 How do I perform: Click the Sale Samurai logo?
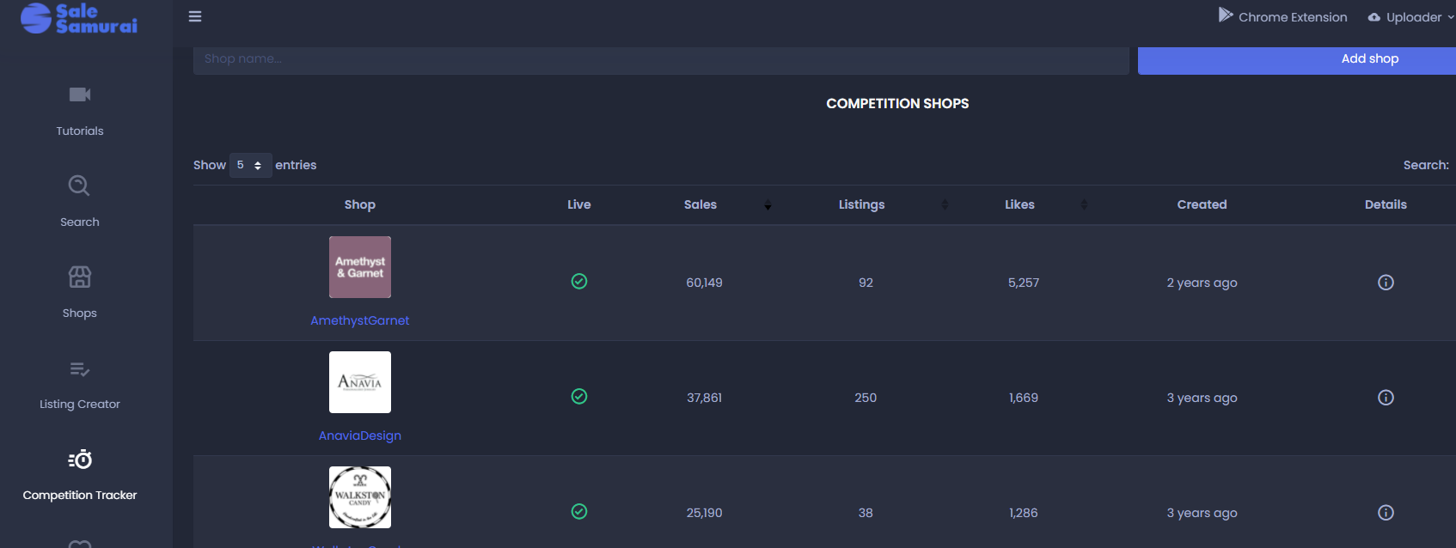pyautogui.click(x=79, y=18)
